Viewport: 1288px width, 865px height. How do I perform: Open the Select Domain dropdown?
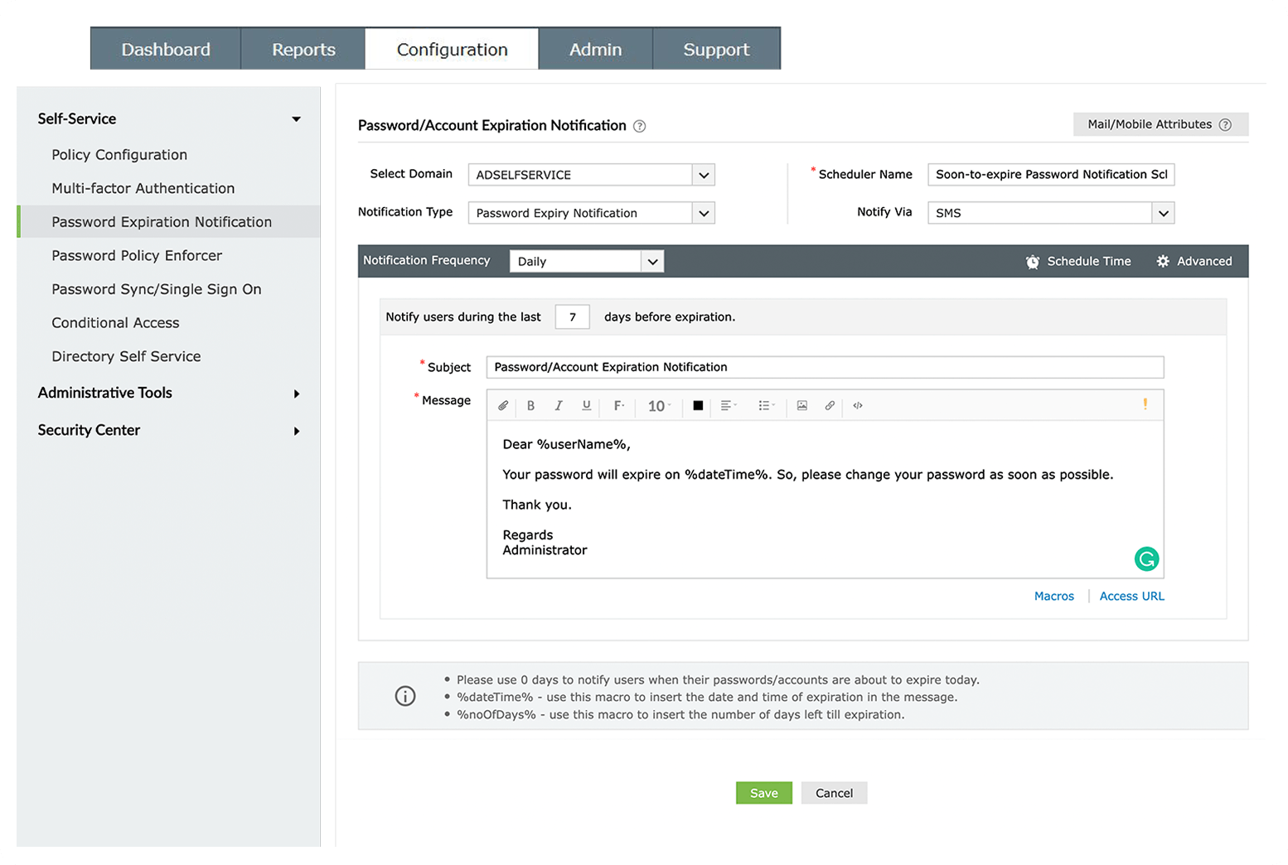tap(591, 175)
